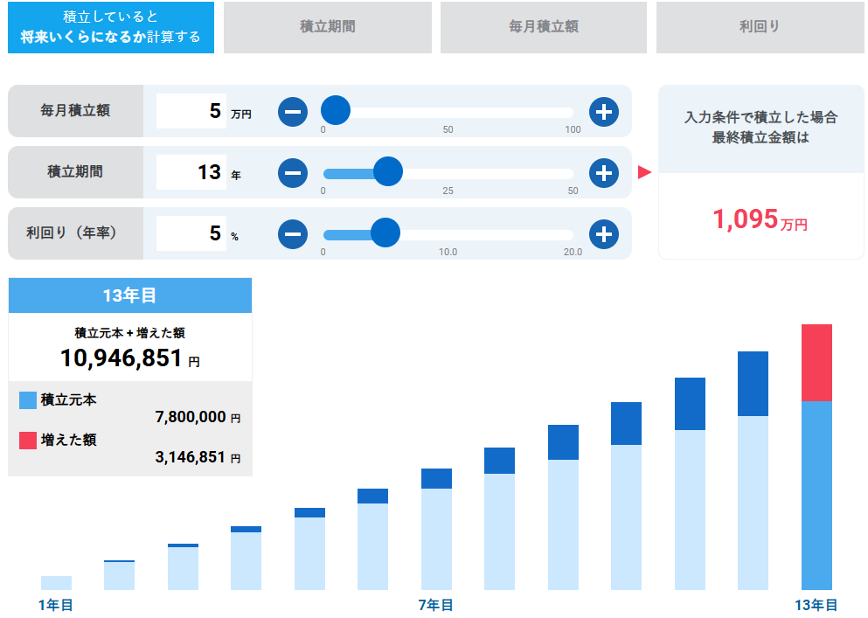Viewport: 868px width, 618px height.
Task: Click minus icon for 毎月積立額
Action: [x=293, y=112]
